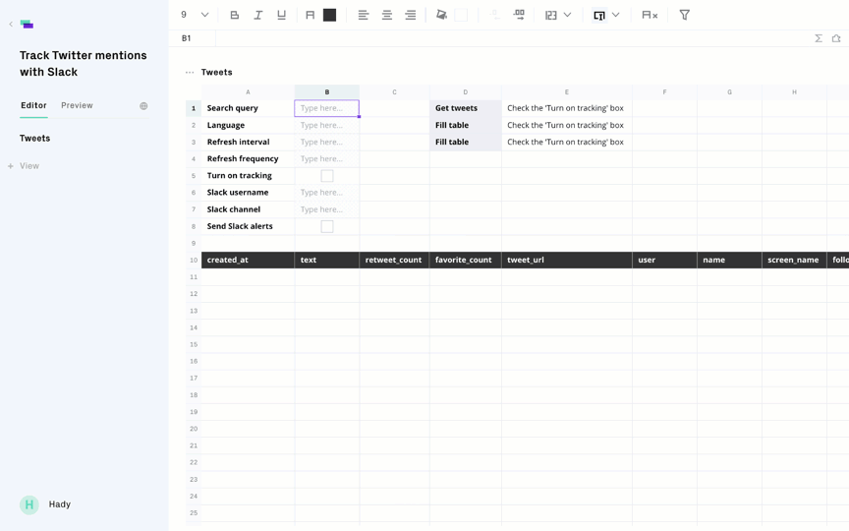Click the puzzle piece integrations icon
This screenshot has height=531, width=849.
click(836, 38)
